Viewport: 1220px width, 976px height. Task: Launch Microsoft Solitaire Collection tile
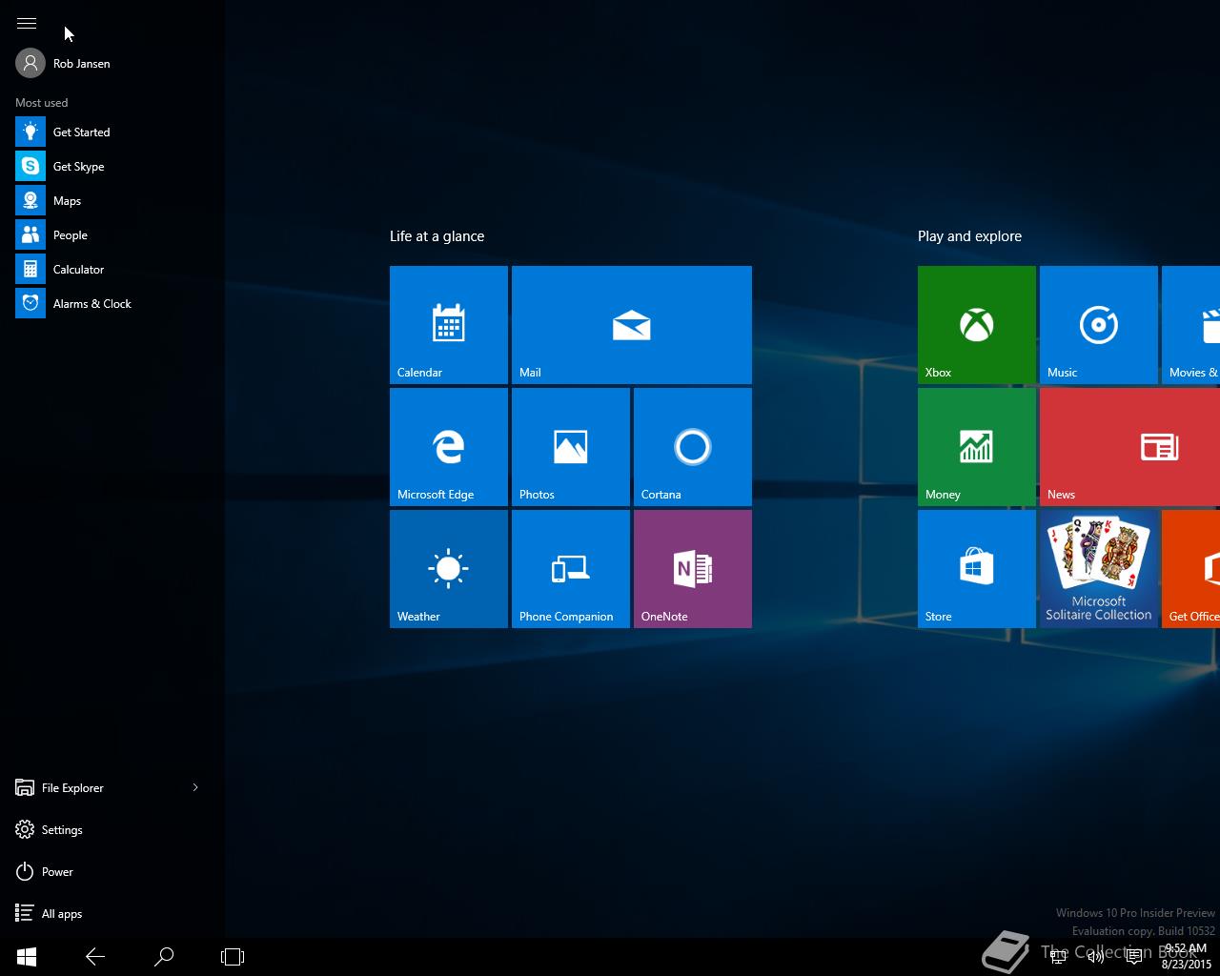click(x=1099, y=569)
